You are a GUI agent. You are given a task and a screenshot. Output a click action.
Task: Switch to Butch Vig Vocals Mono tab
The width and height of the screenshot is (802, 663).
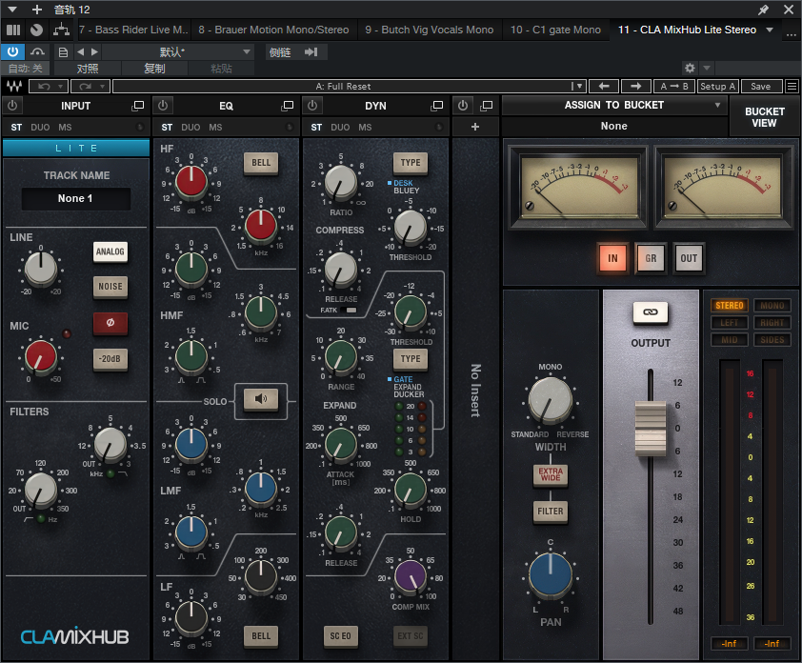[x=430, y=30]
